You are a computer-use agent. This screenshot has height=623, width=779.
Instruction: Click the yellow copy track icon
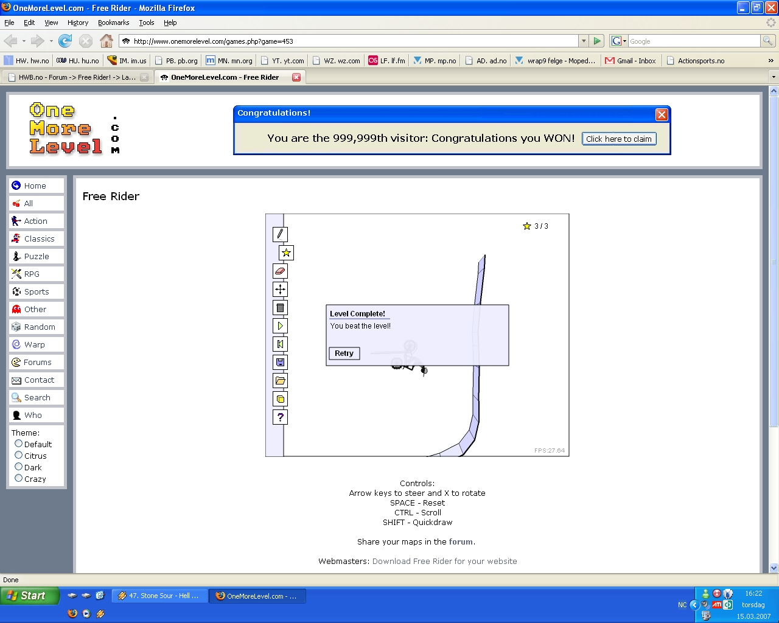[x=280, y=399]
